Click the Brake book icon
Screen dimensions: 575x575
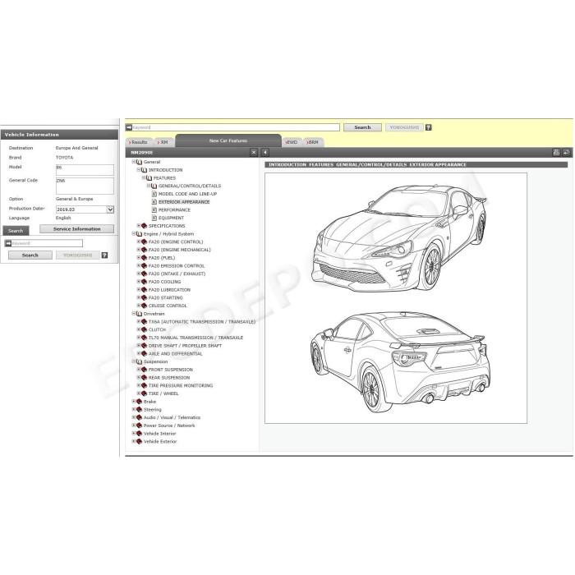(139, 402)
